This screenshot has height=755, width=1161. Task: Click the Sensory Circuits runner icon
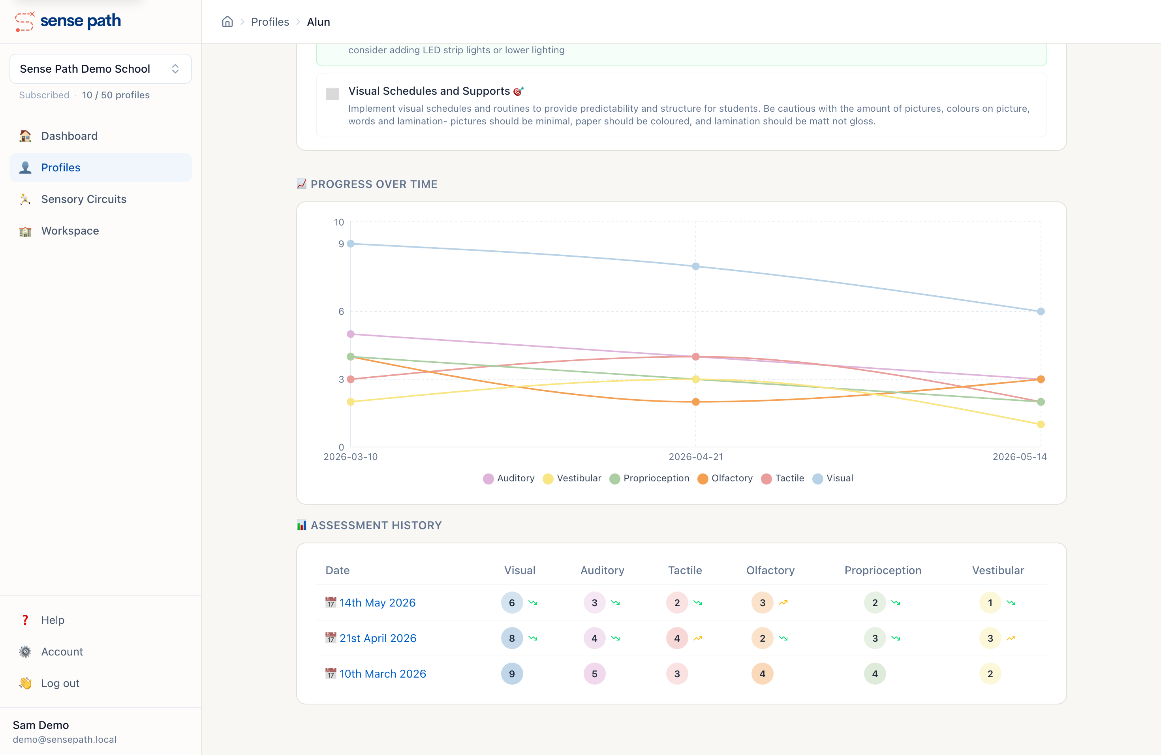point(25,199)
